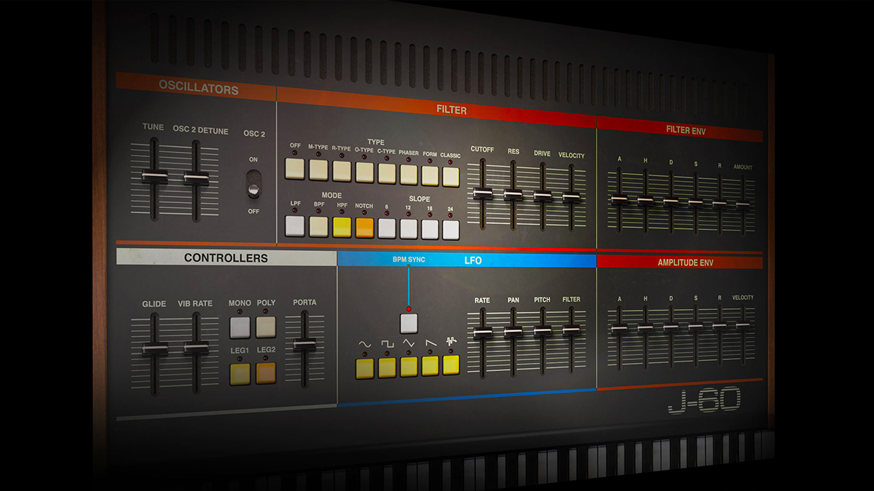Select the sawtooth wave LFO shape button
This screenshot has height=491, width=874.
[x=430, y=366]
